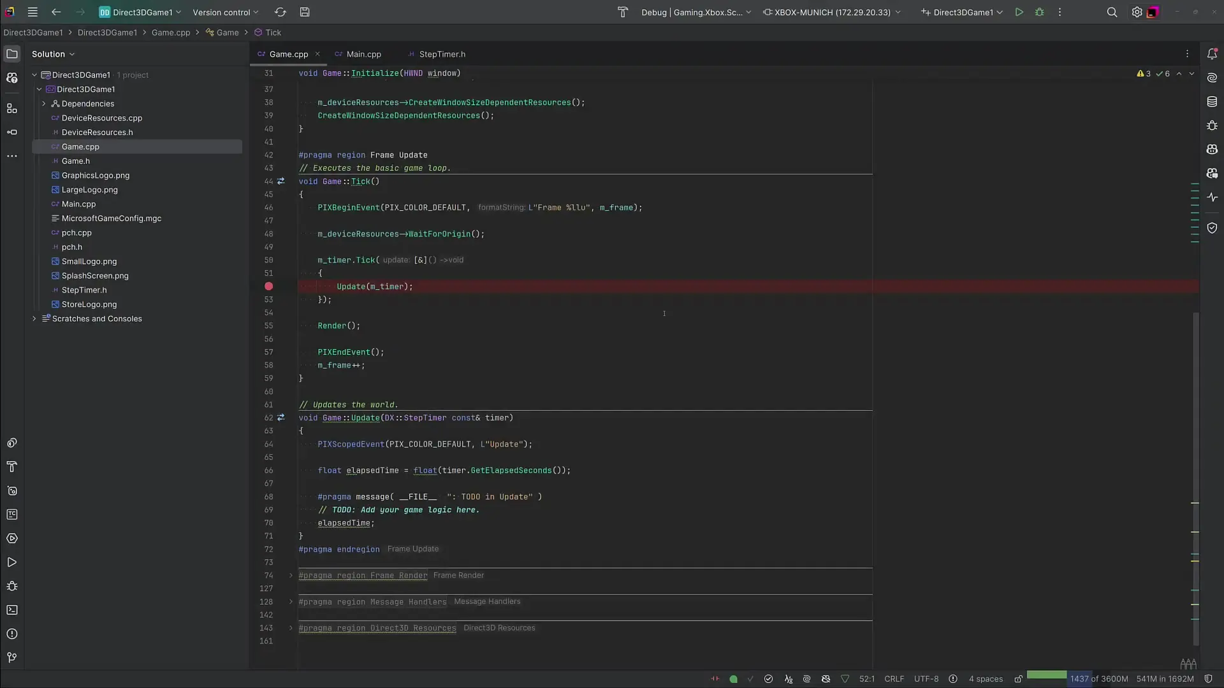Open Search Everywhere magnifier
Image resolution: width=1224 pixels, height=688 pixels.
point(1112,12)
